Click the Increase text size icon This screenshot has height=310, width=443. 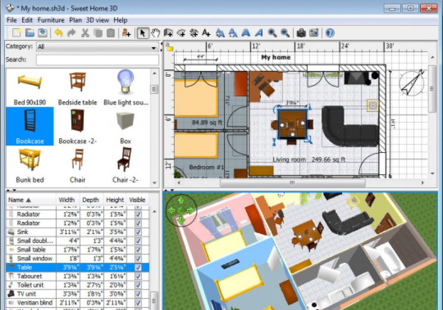(220, 33)
